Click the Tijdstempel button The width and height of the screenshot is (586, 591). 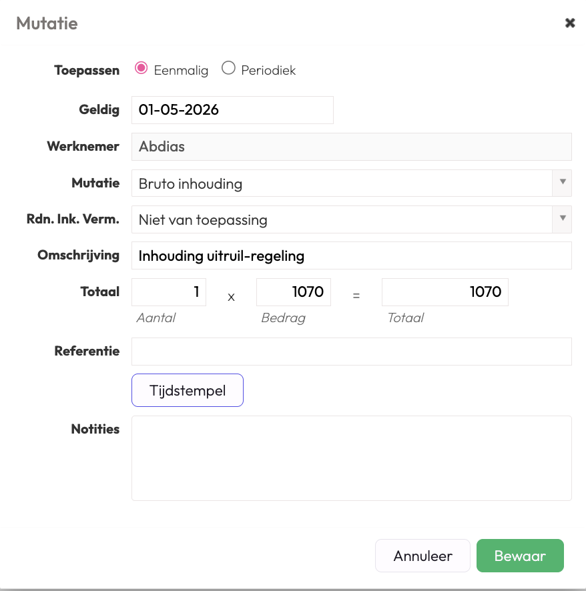(188, 390)
